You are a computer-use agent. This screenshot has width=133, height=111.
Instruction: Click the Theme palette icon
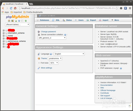click(x=39, y=58)
